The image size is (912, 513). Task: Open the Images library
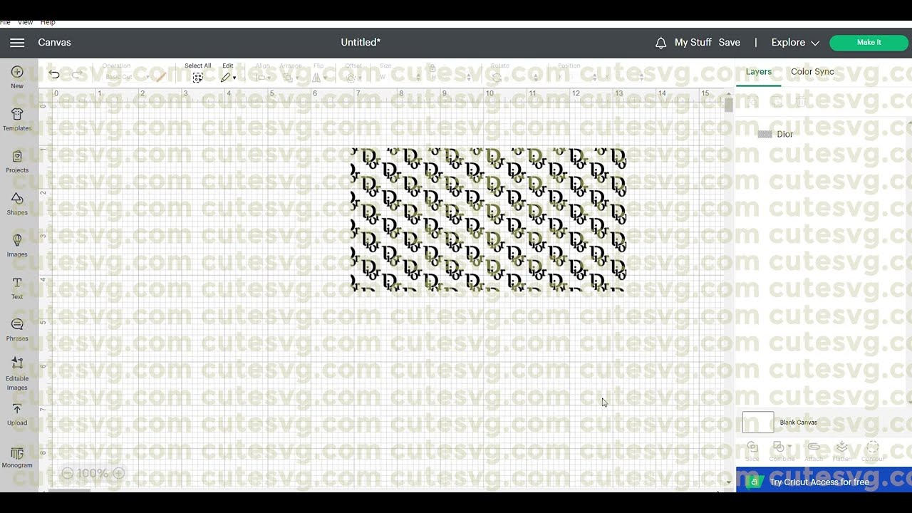click(17, 246)
